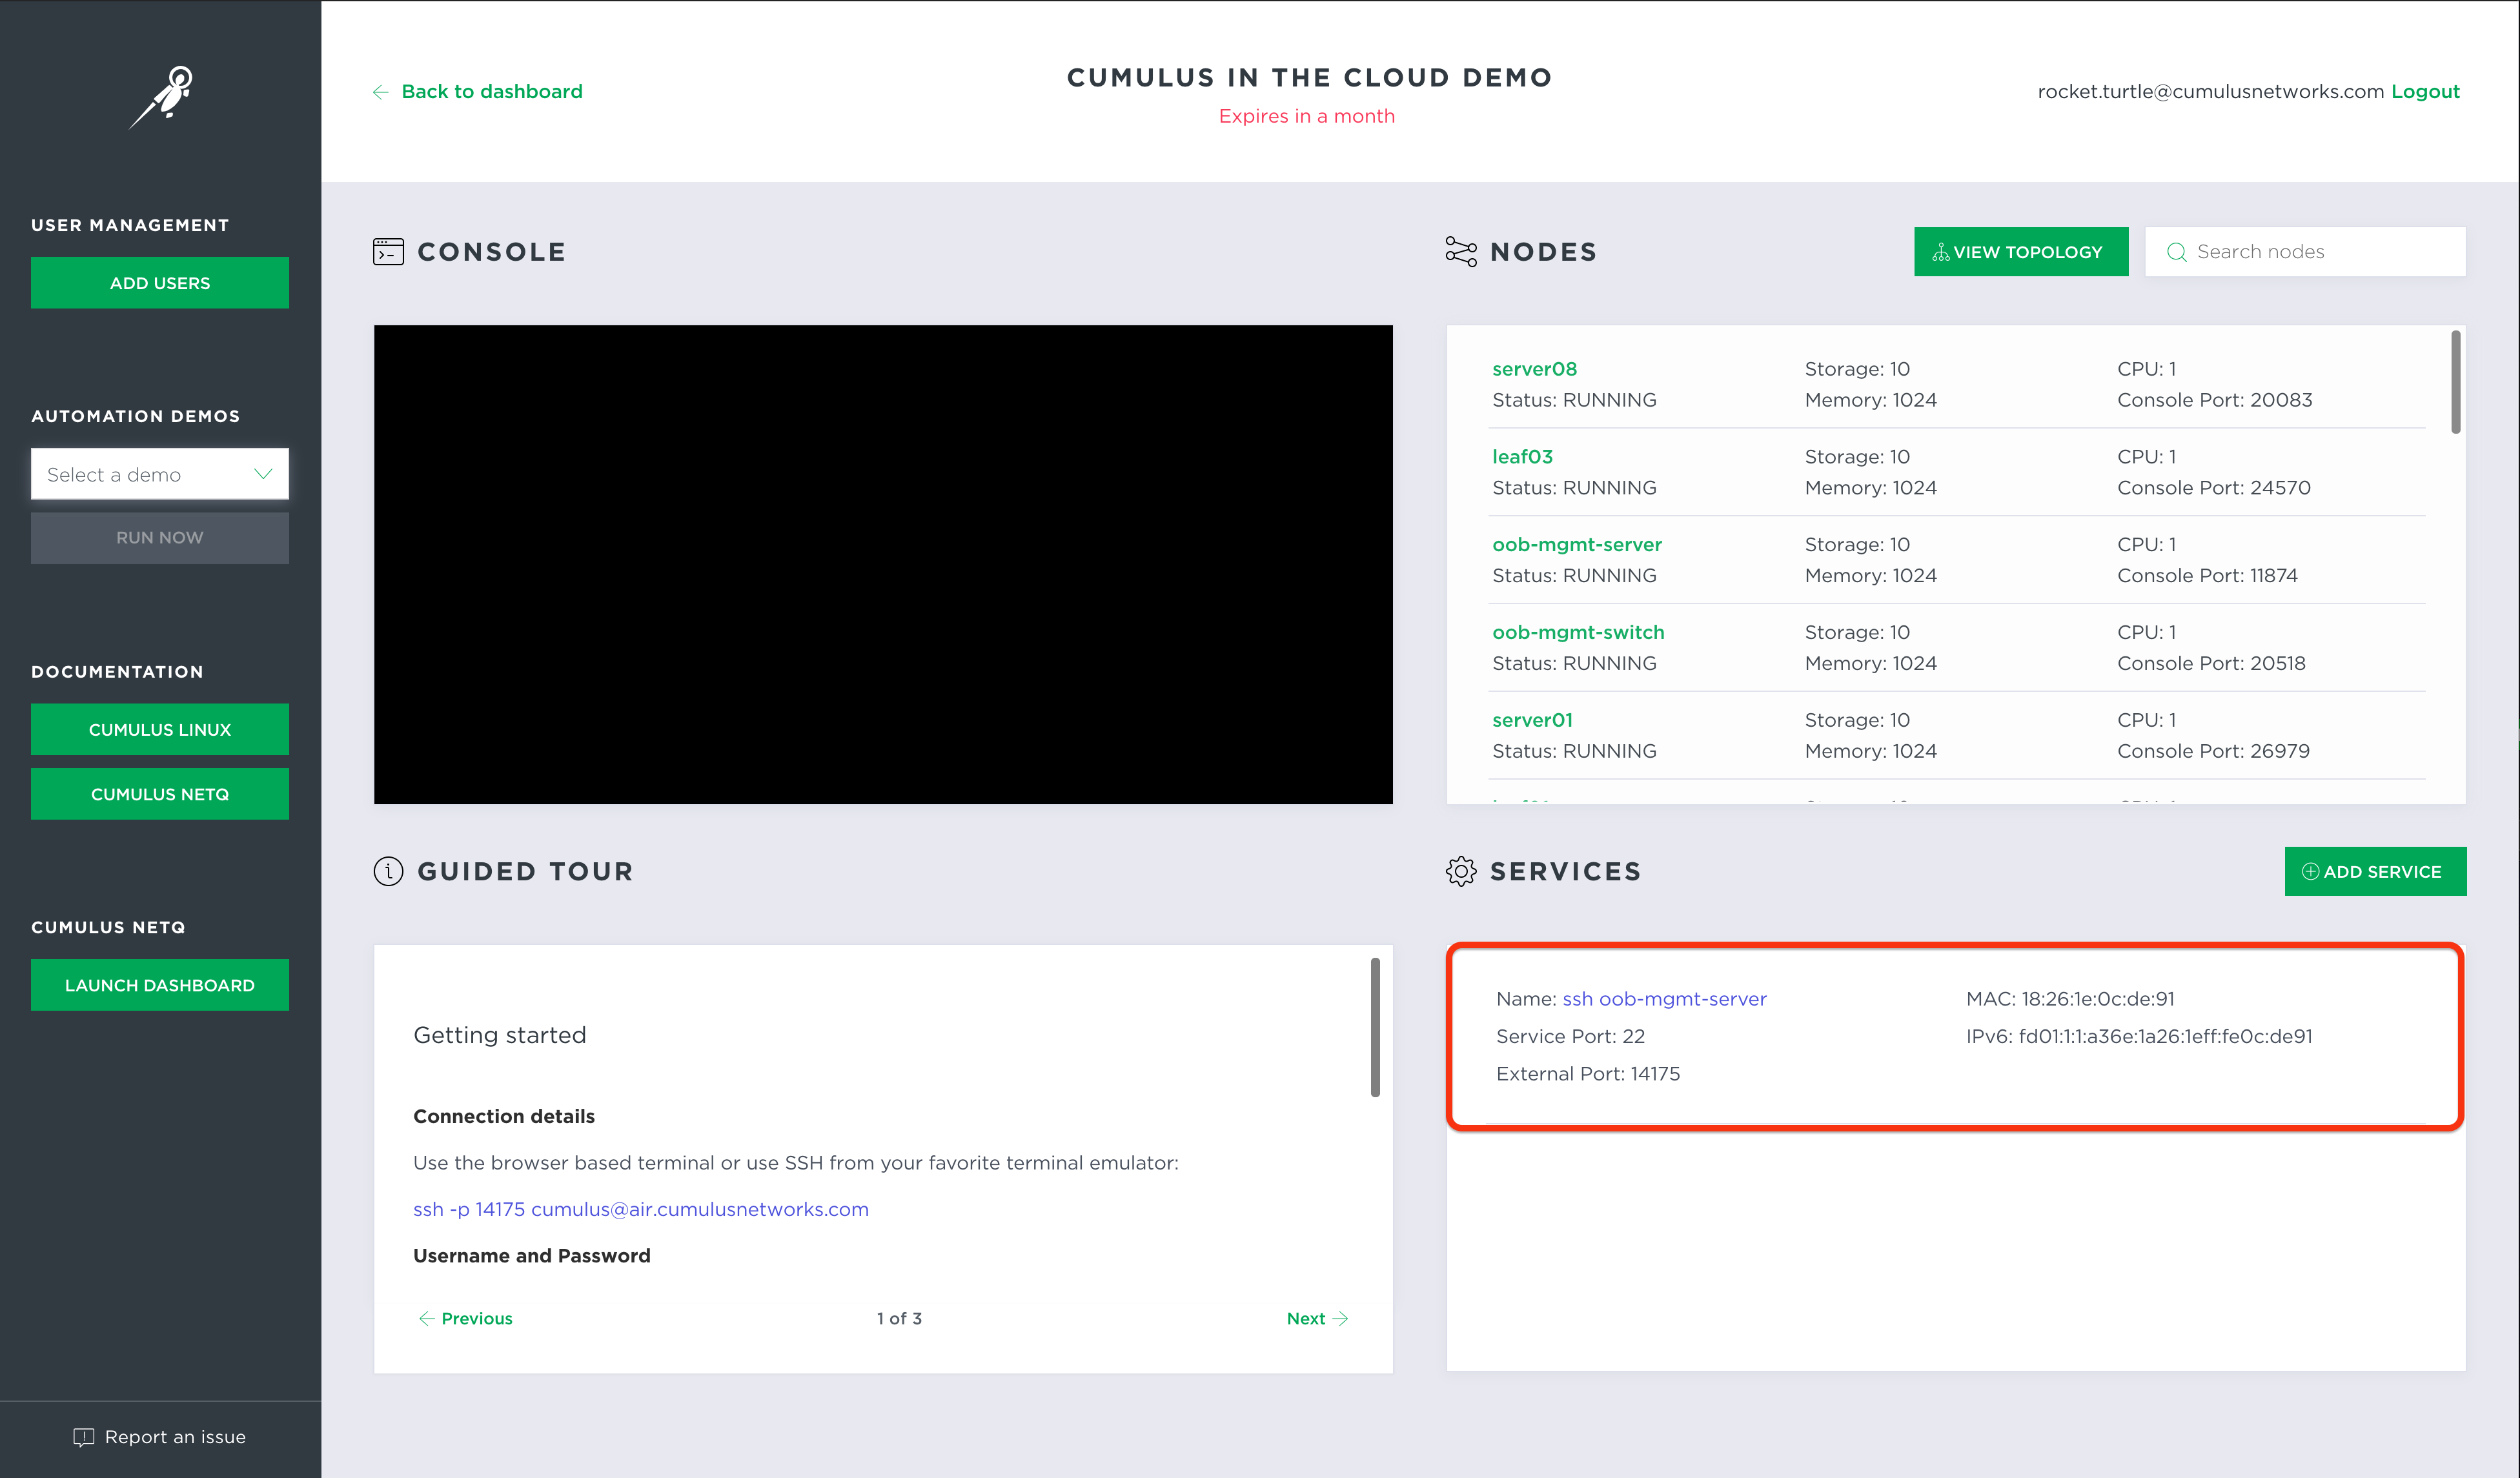The width and height of the screenshot is (2520, 1478).
Task: Log out of the account
Action: 2425,92
